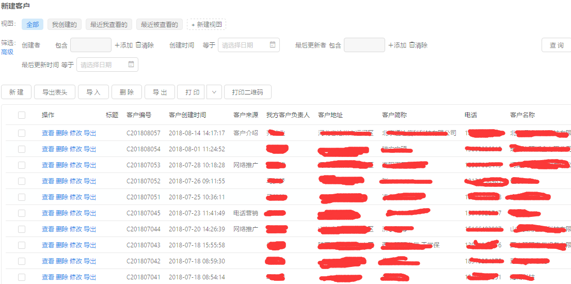Click the 客户来源 column header
Viewport: 571px width, 284px height.
[246, 115]
